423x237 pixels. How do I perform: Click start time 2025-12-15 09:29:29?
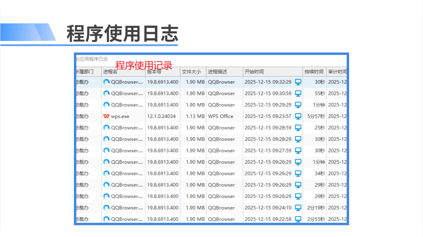[268, 105]
